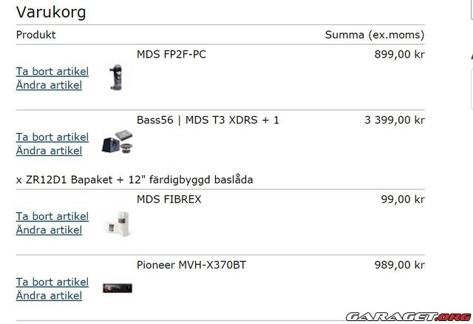473x324 pixels.
Task: Open the Pioneer car stereo thumbnail
Action: (x=117, y=288)
